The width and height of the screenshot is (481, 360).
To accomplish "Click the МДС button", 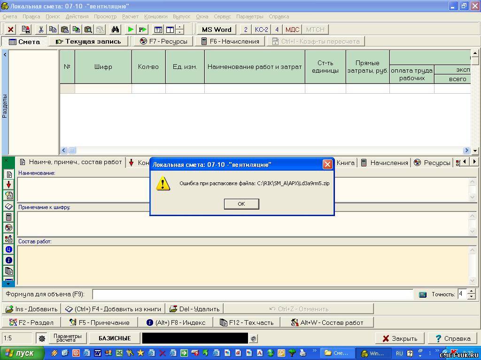I will pyautogui.click(x=292, y=30).
